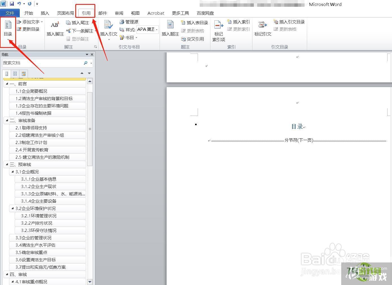Switch navigation pane to page thumbnails view
This screenshot has width=392, height=285.
click(x=15, y=73)
